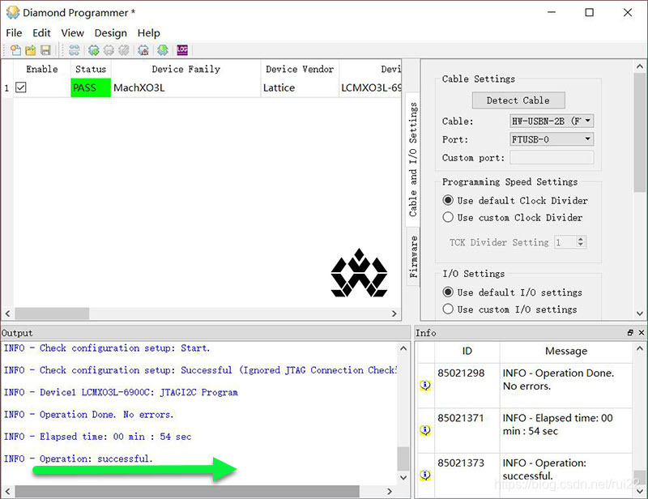Screen dimensions: 648x499
Task: Click info icon for message 85021371
Action: click(425, 430)
